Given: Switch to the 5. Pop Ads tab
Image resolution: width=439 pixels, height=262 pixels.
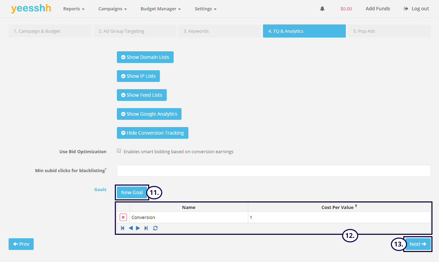Looking at the screenshot, I should click(389, 31).
